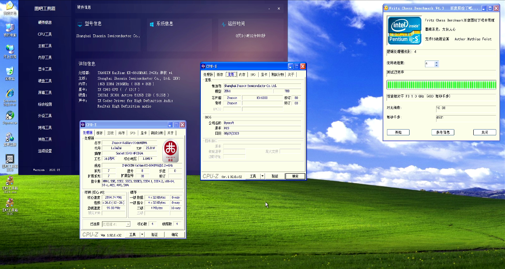Open 选项设置 in toolbox sidebar

click(x=45, y=151)
